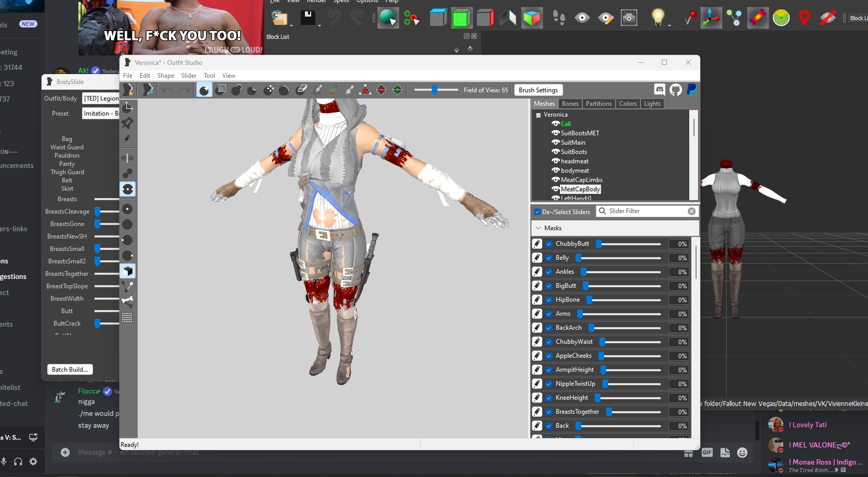Toggle visibility of headmeat mesh

(555, 161)
